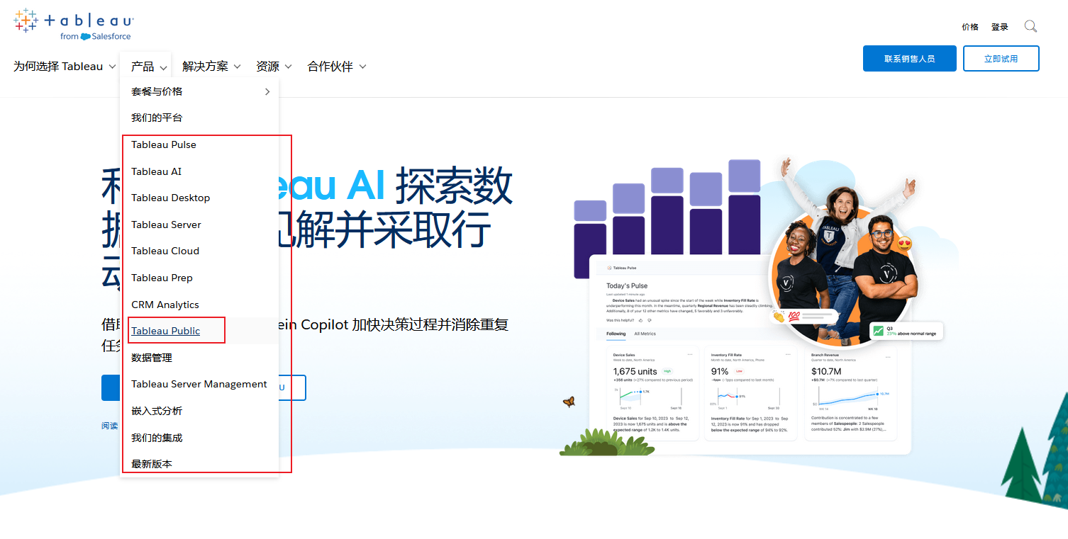1068x539 pixels.
Task: Expand the 资源 chevron
Action: (288, 67)
